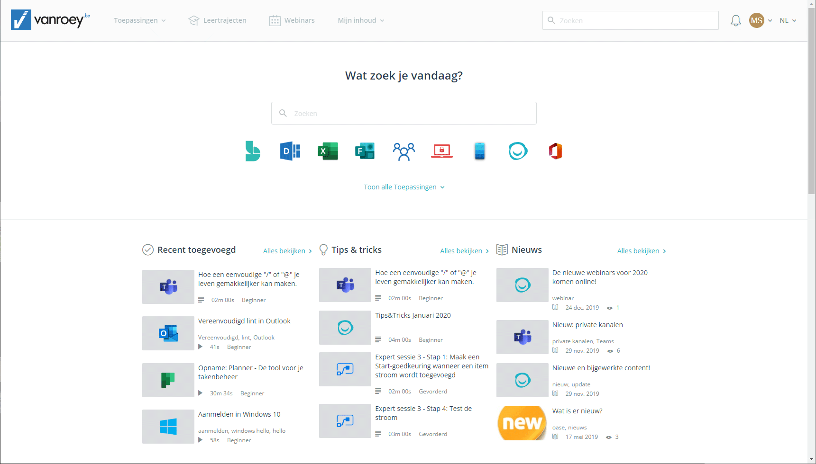Open the Forms app icon
Screen dimensions: 816x464
tap(365, 151)
